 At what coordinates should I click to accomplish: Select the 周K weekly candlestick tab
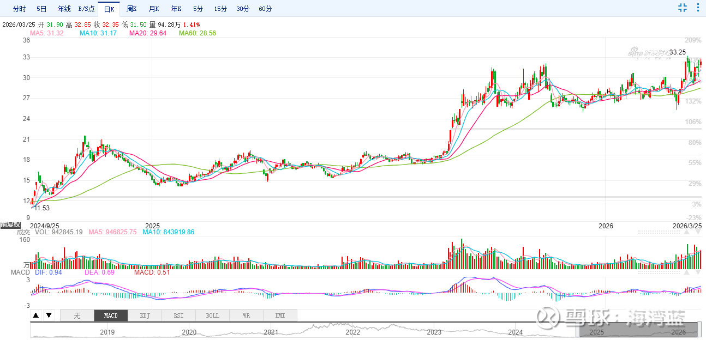click(131, 9)
